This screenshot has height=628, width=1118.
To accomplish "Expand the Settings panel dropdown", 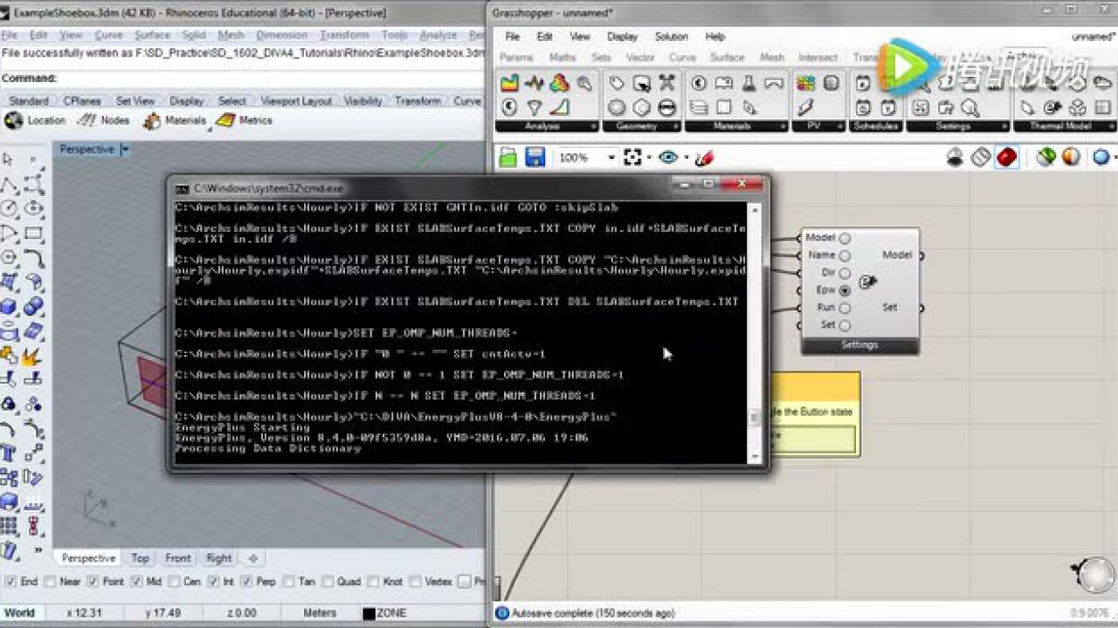I will (1004, 126).
